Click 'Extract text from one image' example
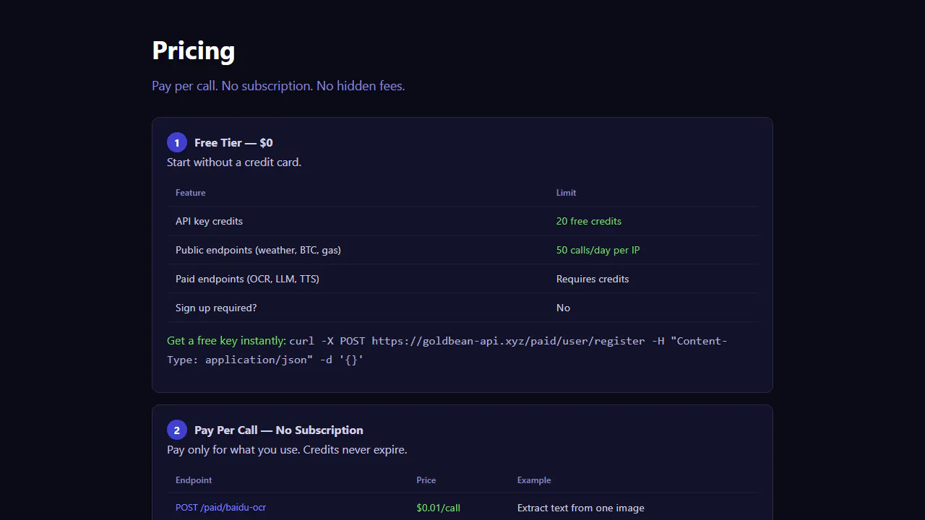925x520 pixels. pos(581,508)
